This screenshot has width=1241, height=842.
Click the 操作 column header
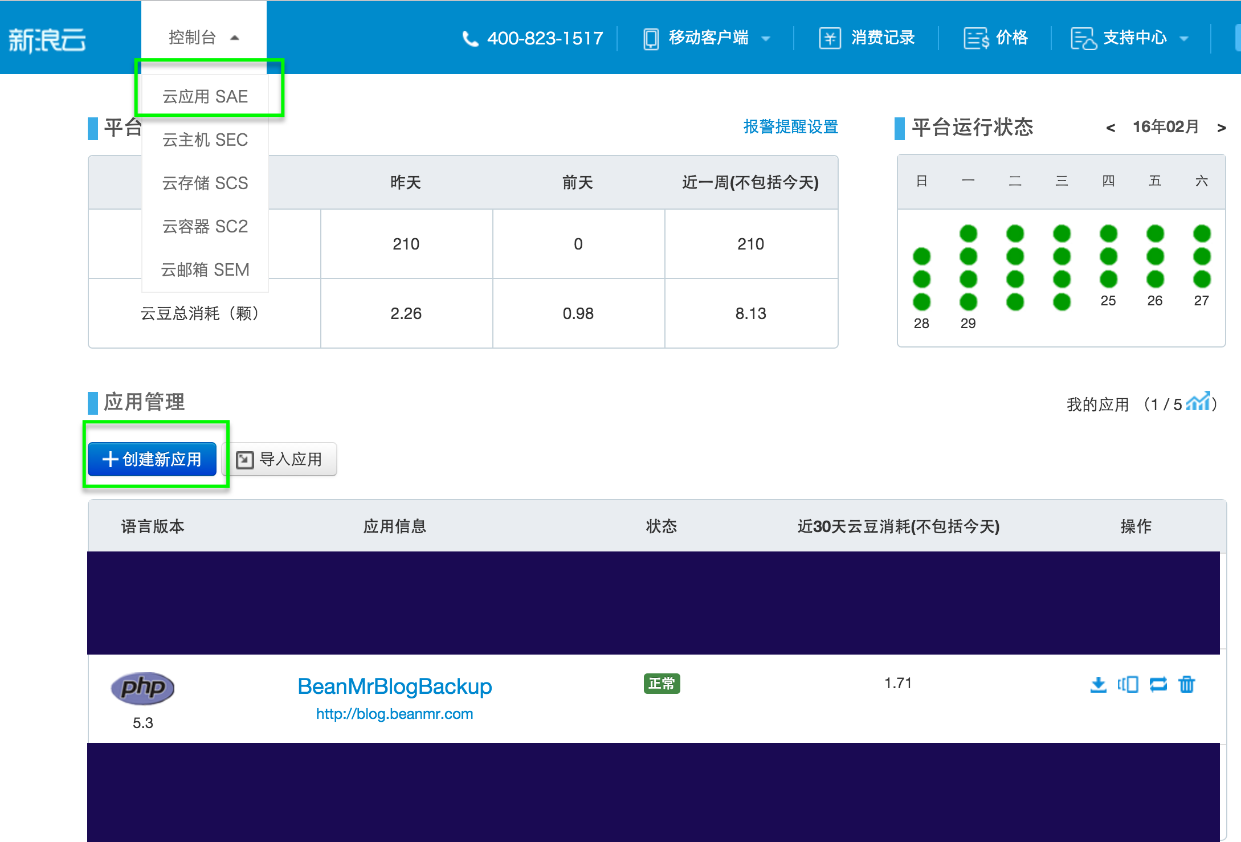click(1136, 526)
